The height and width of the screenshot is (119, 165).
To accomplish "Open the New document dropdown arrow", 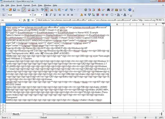I will [x=7, y=10].
